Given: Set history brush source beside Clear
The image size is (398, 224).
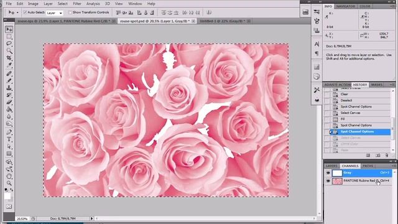Looking at the screenshot, I should (x=327, y=94).
